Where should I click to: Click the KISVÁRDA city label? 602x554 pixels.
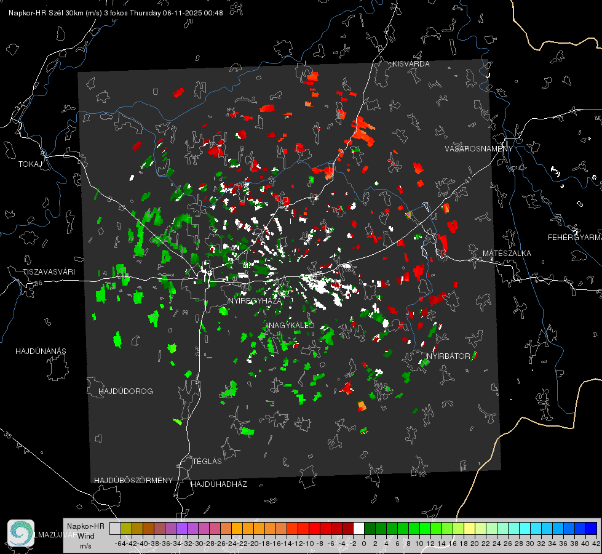(x=411, y=64)
